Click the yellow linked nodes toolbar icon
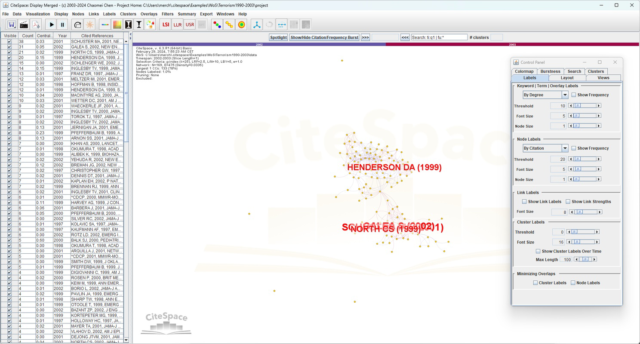Image resolution: width=640 pixels, height=344 pixels. 229,25
